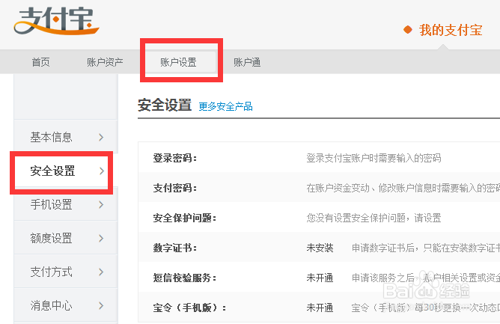Open 基本信息 in sidebar
This screenshot has height=324, width=500.
(x=66, y=137)
